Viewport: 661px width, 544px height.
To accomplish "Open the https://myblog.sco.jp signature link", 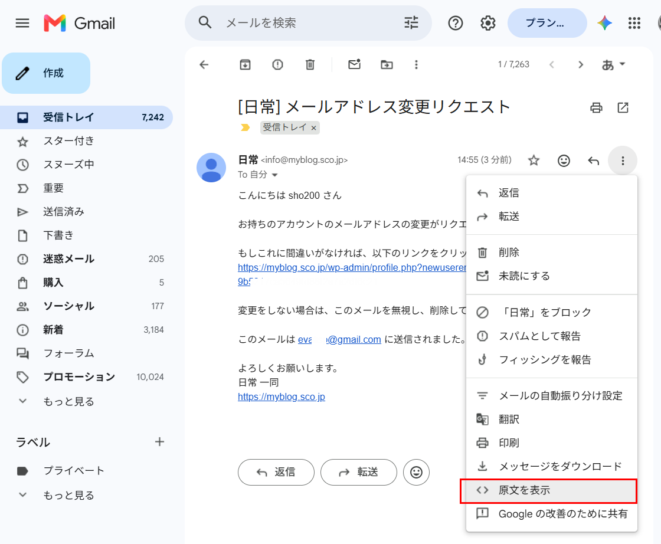I will click(x=281, y=397).
